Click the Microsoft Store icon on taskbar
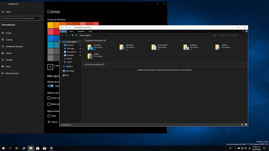 (x=38, y=148)
